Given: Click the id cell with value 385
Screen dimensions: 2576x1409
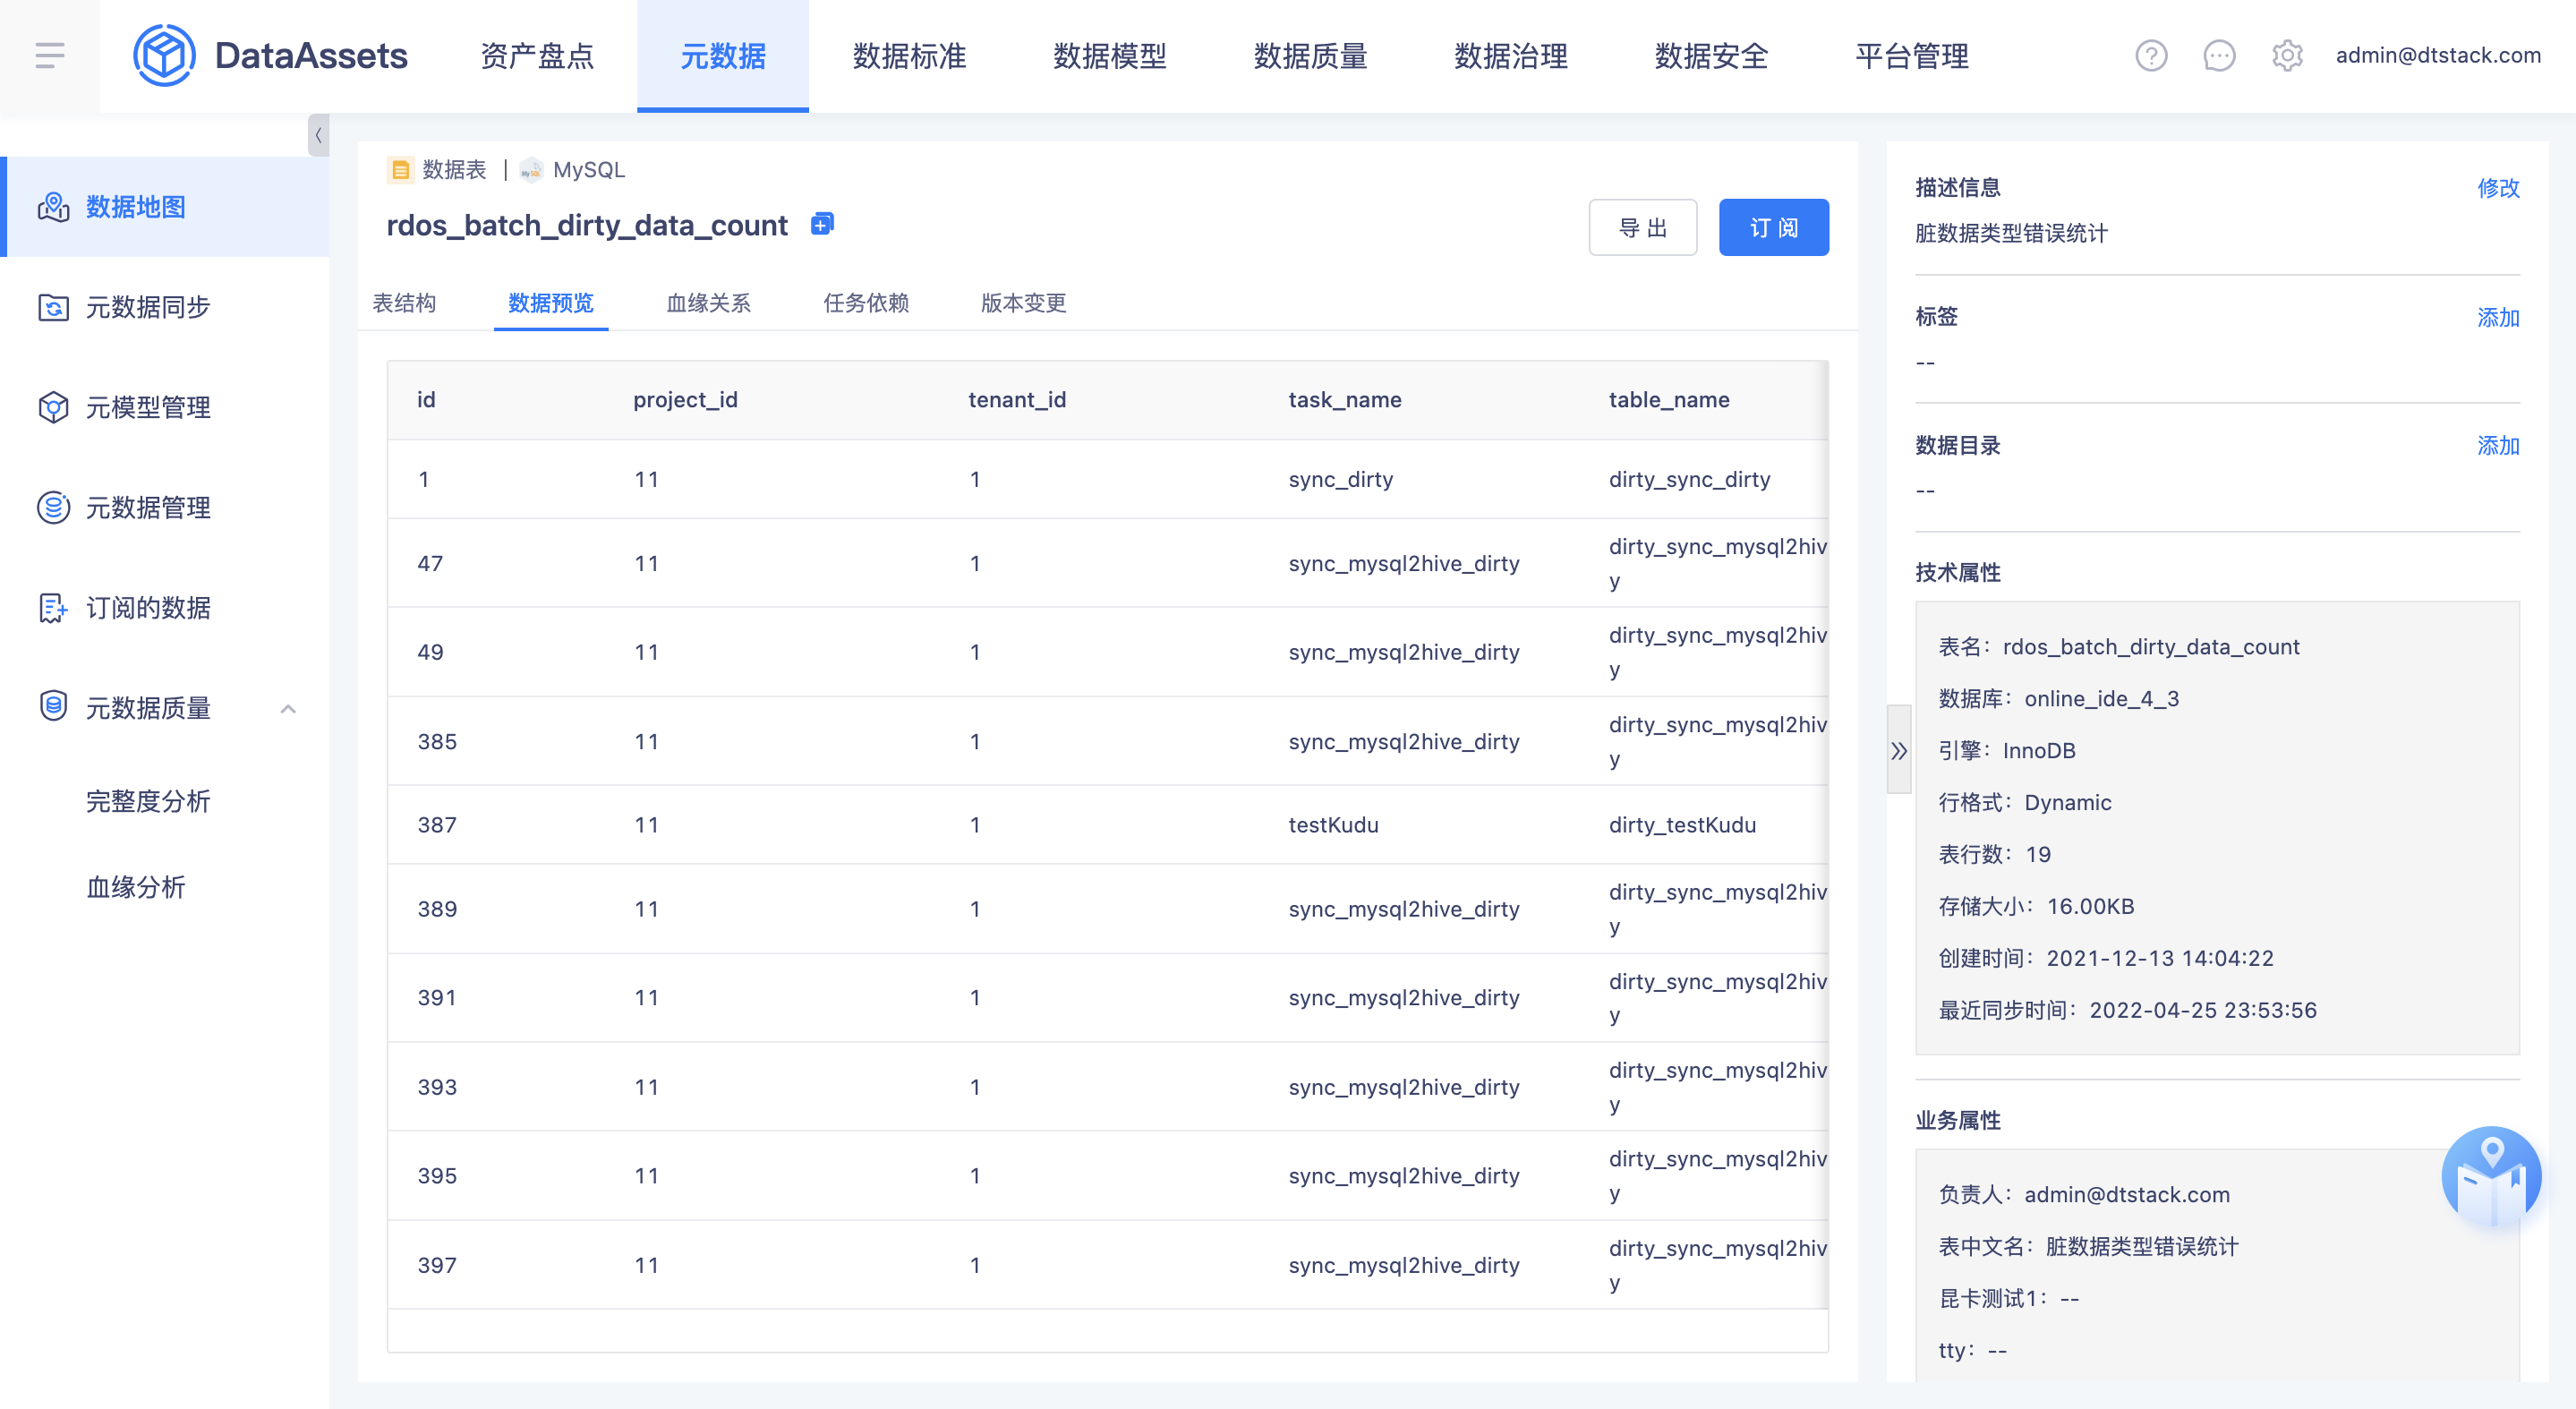Looking at the screenshot, I should 437,741.
